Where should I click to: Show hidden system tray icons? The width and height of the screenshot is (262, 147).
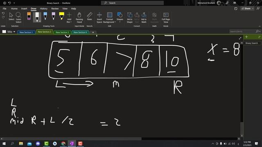coord(213,144)
